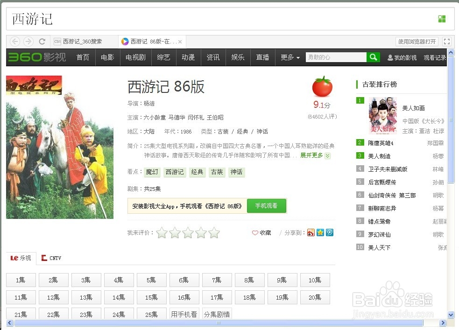459x330 pixels.
Task: Reload the page with refresh icon
Action: point(42,42)
